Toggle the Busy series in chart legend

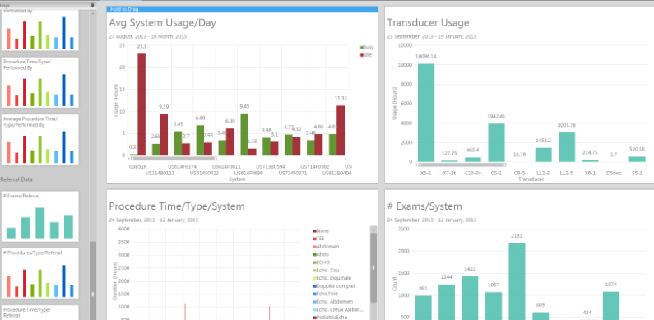[x=367, y=47]
